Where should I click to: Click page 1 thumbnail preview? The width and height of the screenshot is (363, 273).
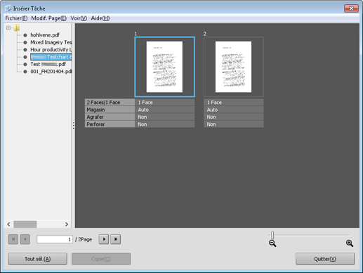click(164, 67)
